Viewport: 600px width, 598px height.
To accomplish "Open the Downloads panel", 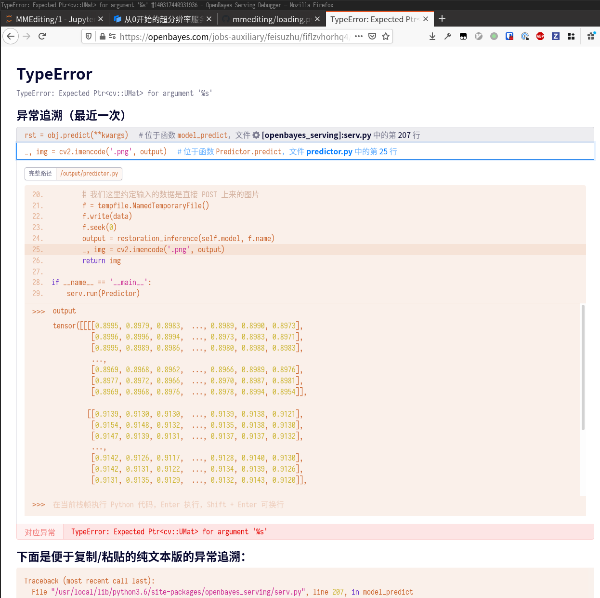I will click(x=432, y=36).
